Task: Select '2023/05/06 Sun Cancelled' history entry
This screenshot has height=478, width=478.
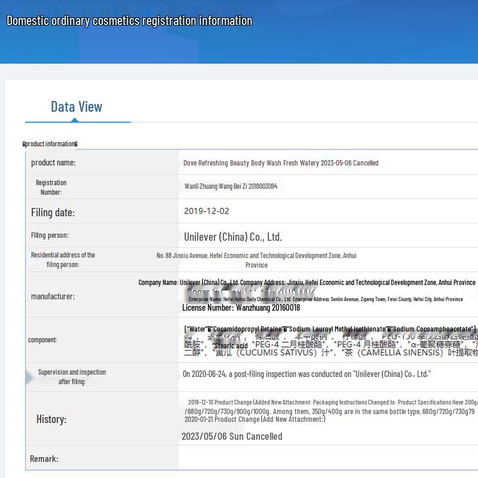Action: pos(232,436)
